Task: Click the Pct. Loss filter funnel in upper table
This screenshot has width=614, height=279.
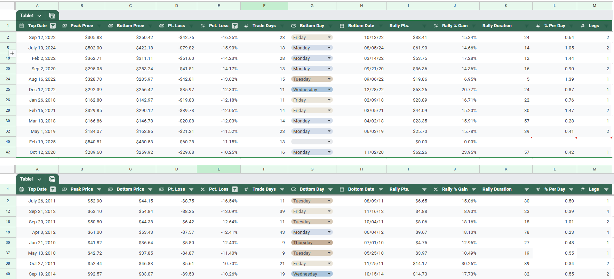Action: tap(235, 26)
